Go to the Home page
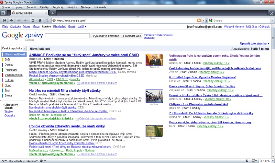Screen dimensions: 275x163 (40, 21)
